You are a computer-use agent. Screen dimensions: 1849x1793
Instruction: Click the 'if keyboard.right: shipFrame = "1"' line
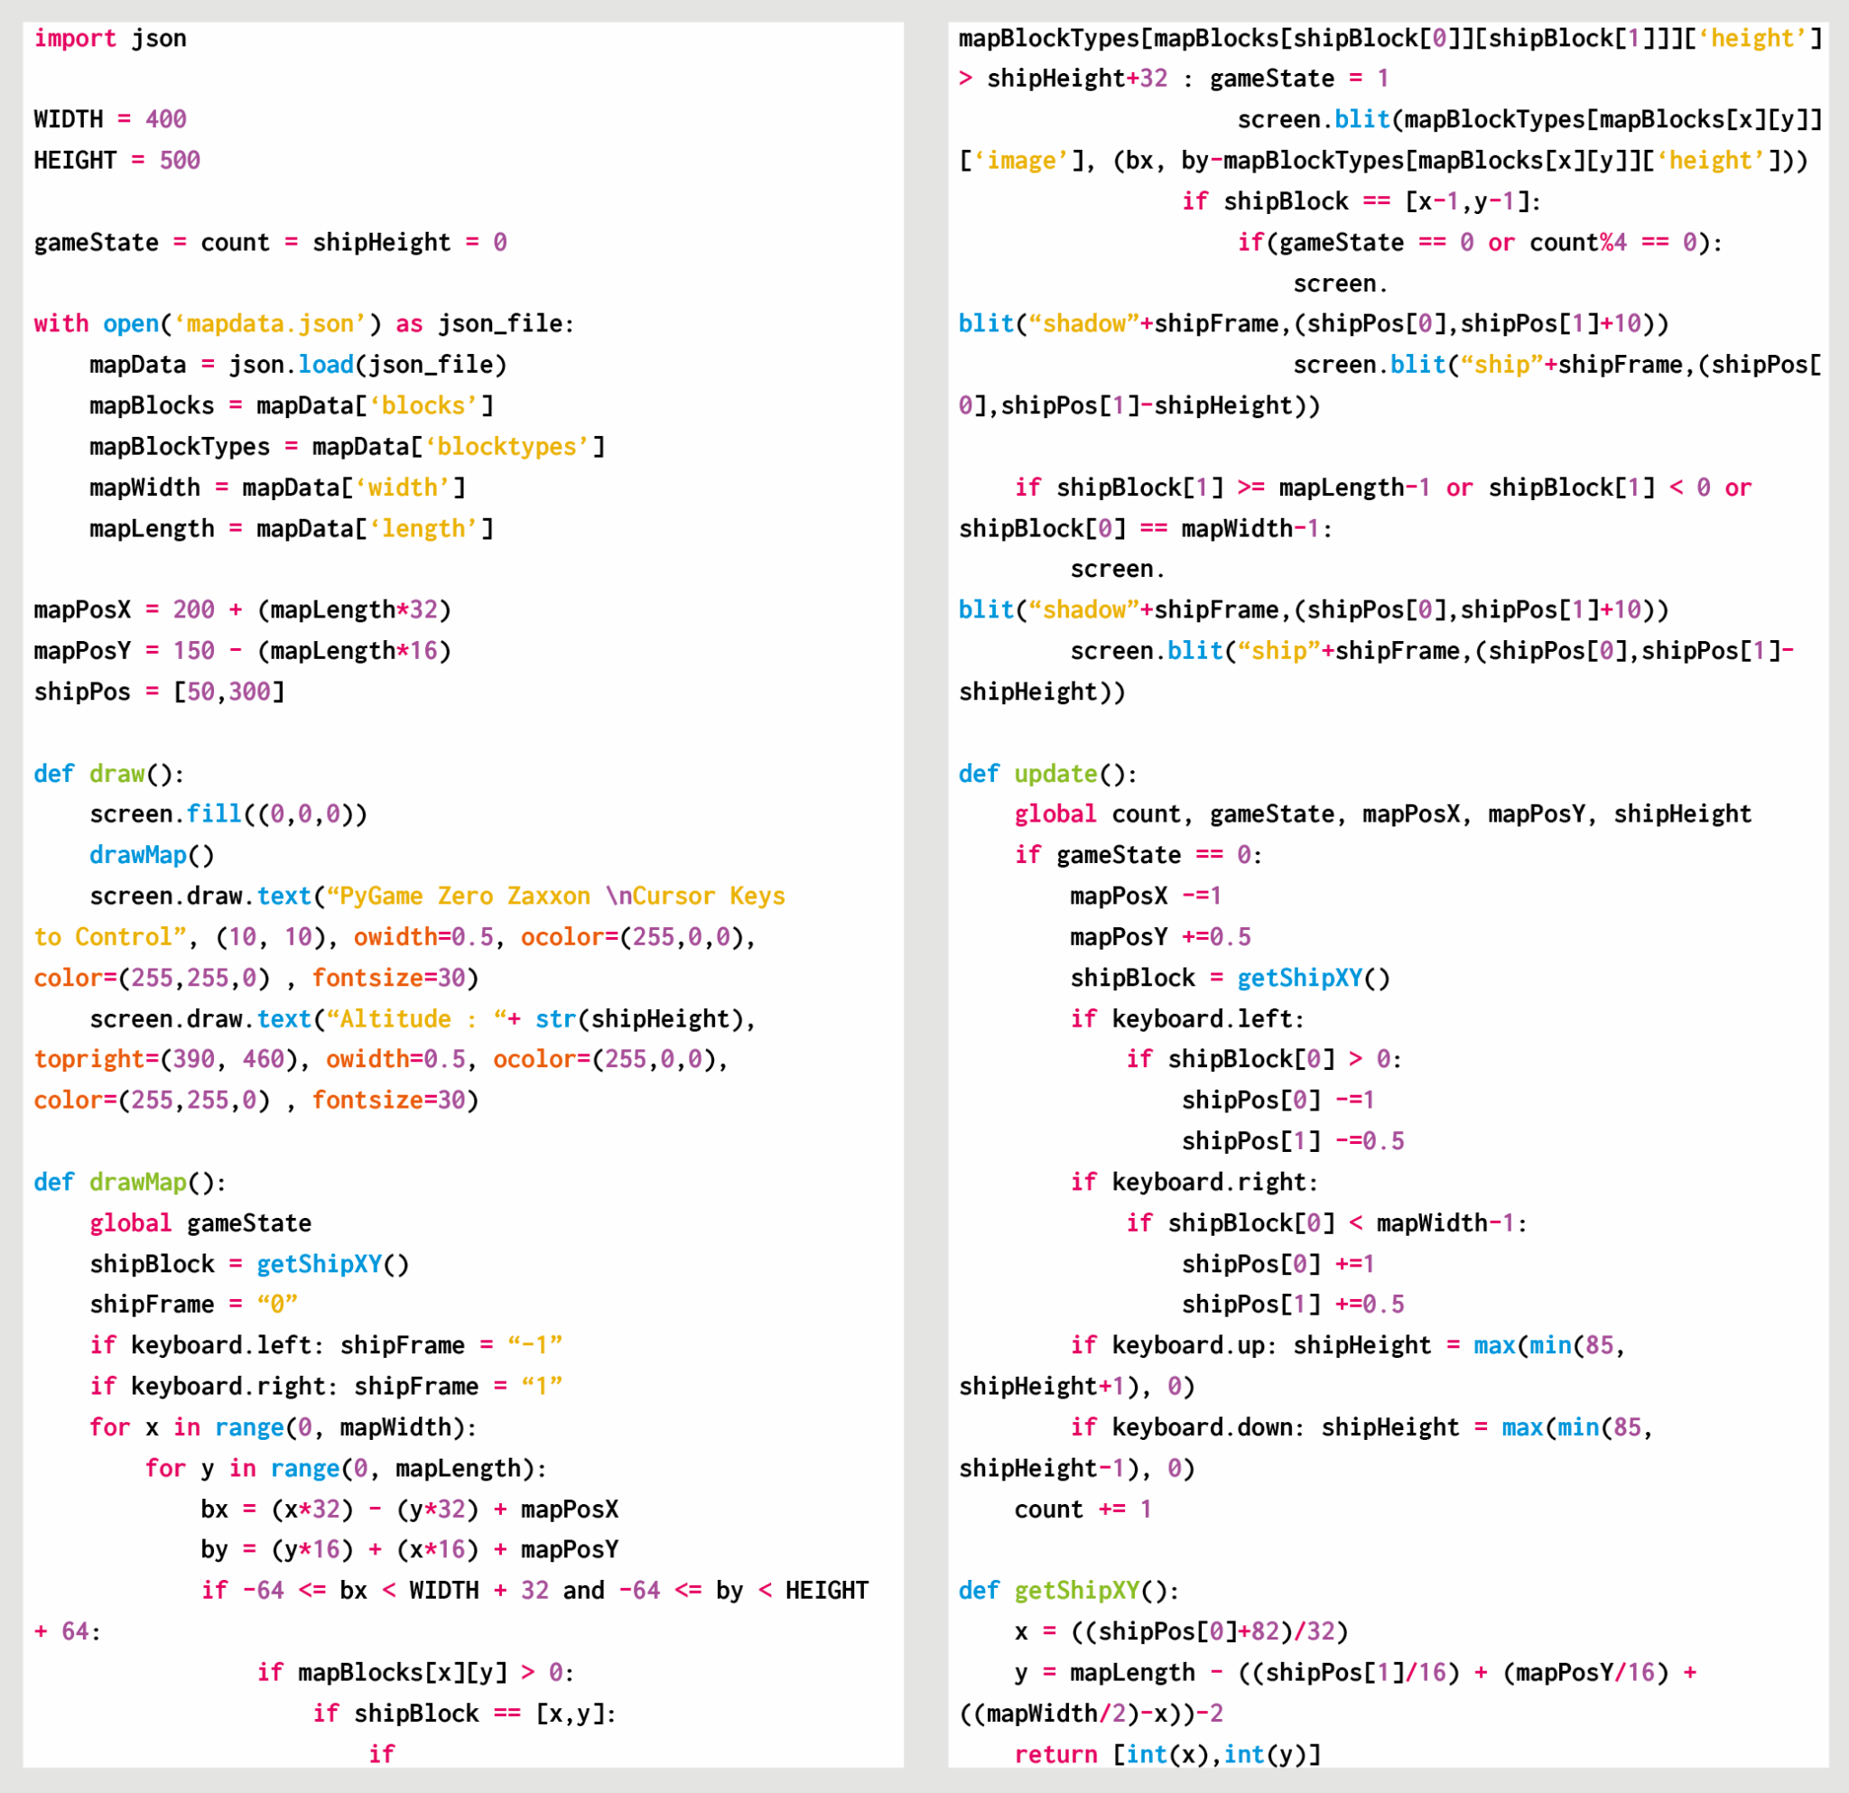pos(325,1388)
